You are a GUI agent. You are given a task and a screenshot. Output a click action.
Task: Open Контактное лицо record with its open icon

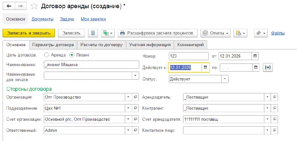tap(274, 130)
